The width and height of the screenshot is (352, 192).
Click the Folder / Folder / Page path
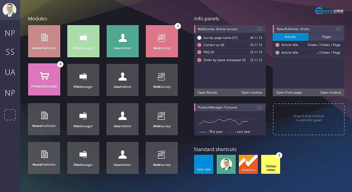point(324,45)
